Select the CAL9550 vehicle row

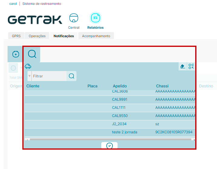click(110, 116)
